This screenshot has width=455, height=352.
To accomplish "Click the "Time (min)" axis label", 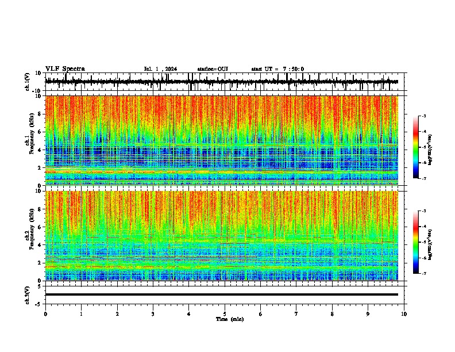I will click(x=230, y=319).
